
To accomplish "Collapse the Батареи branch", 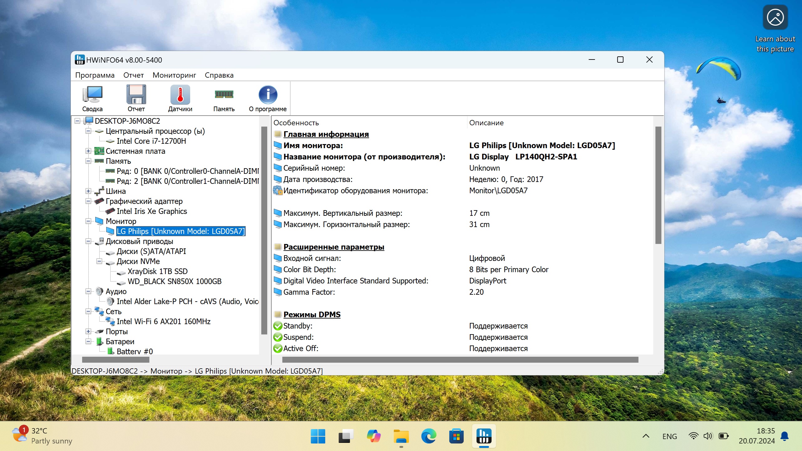I will tap(88, 341).
